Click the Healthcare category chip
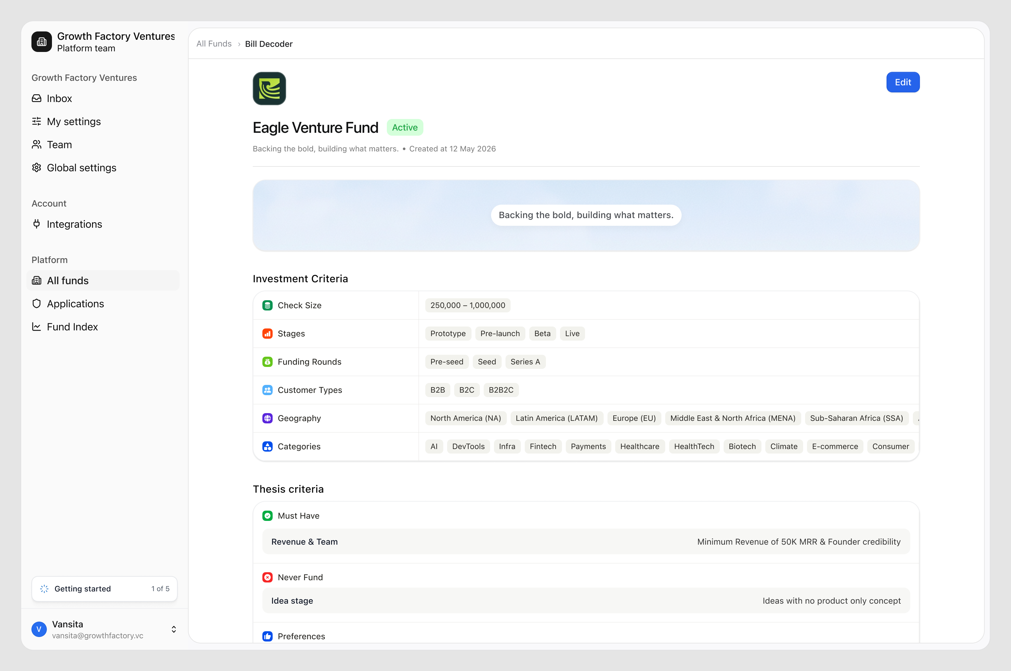The width and height of the screenshot is (1011, 671). [x=640, y=447]
